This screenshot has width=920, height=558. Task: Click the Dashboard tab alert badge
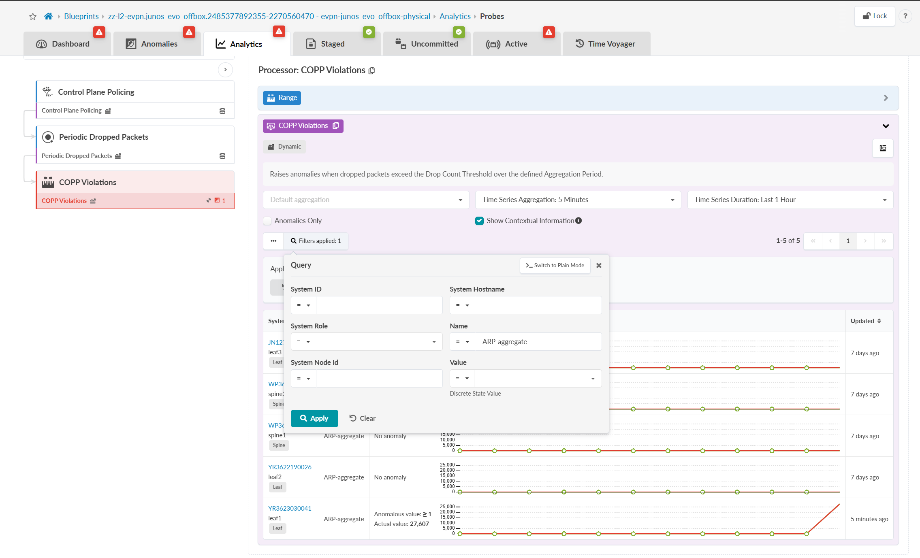tap(99, 32)
